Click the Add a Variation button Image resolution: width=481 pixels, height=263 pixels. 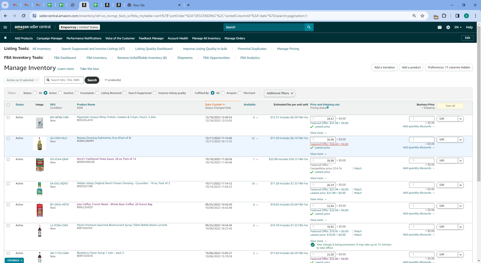pos(385,67)
